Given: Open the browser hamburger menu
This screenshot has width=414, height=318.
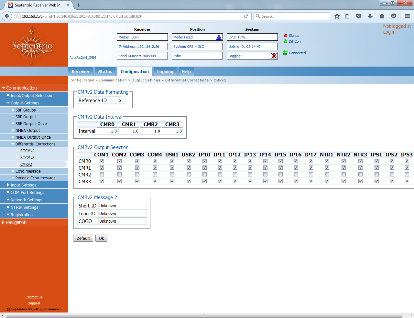Looking at the screenshot, I should pyautogui.click(x=407, y=16).
